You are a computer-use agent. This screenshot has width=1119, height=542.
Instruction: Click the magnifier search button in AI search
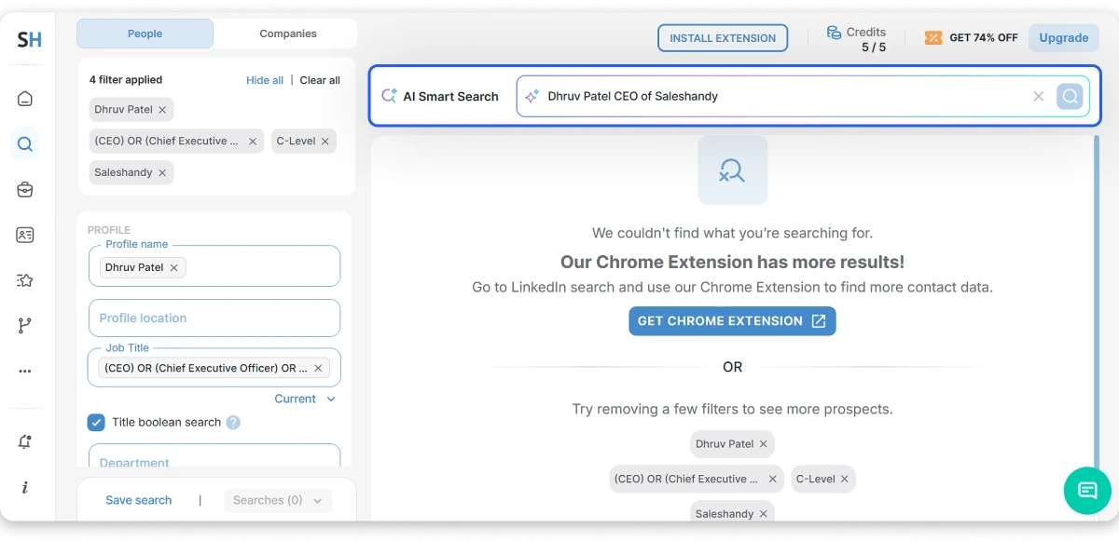point(1070,96)
